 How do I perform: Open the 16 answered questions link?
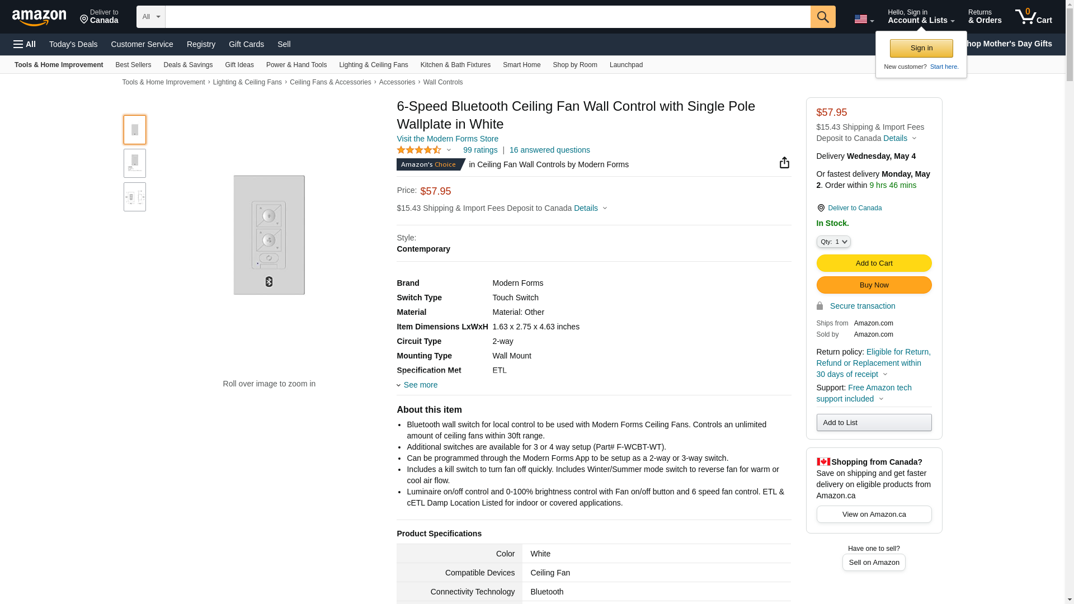(549, 150)
